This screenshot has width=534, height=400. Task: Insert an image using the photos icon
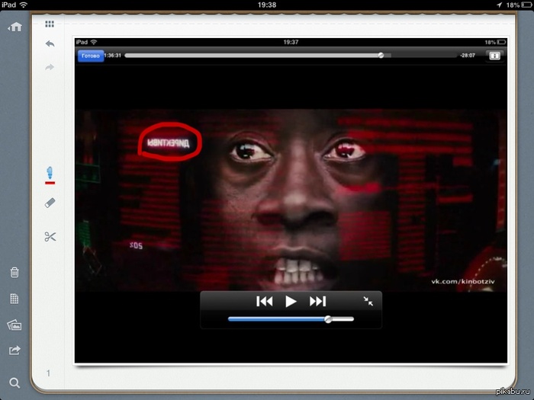click(x=14, y=325)
